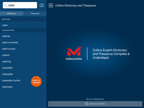The width and height of the screenshot is (144, 108).
Task: Open the cater-cousin entry
Action: point(23,49)
